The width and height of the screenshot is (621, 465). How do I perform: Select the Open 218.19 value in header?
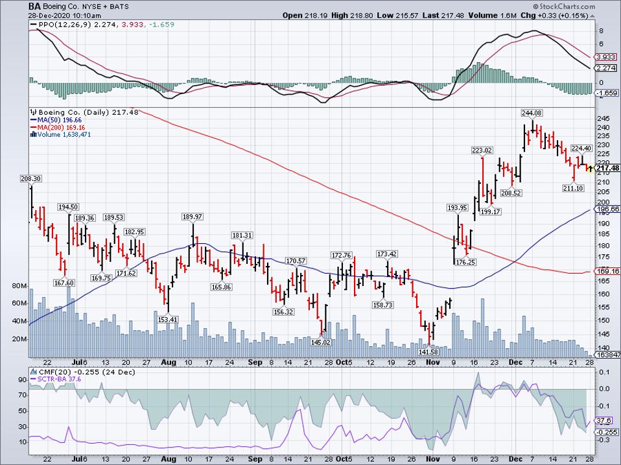tap(305, 16)
